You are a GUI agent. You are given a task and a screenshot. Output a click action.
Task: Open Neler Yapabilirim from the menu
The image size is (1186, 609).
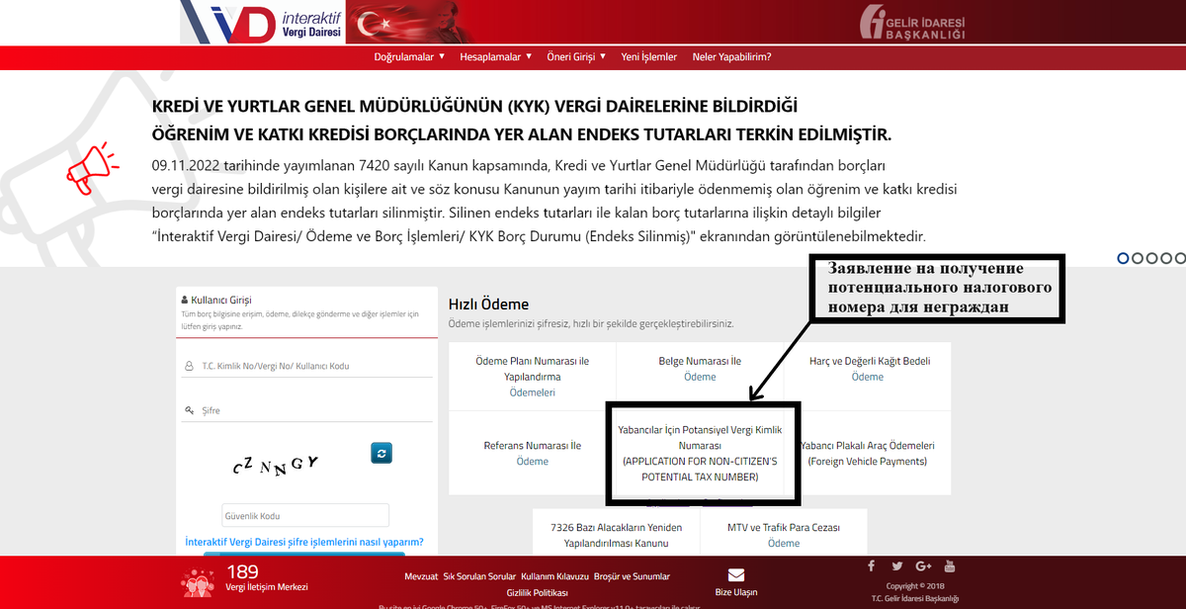tap(730, 56)
